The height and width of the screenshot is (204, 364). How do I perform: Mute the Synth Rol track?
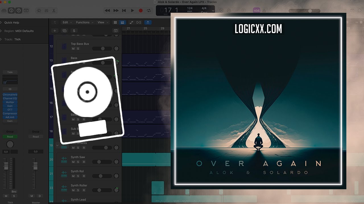73,176
